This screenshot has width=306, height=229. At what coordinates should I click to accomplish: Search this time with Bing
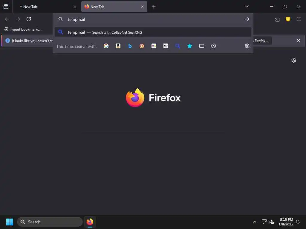130,46
